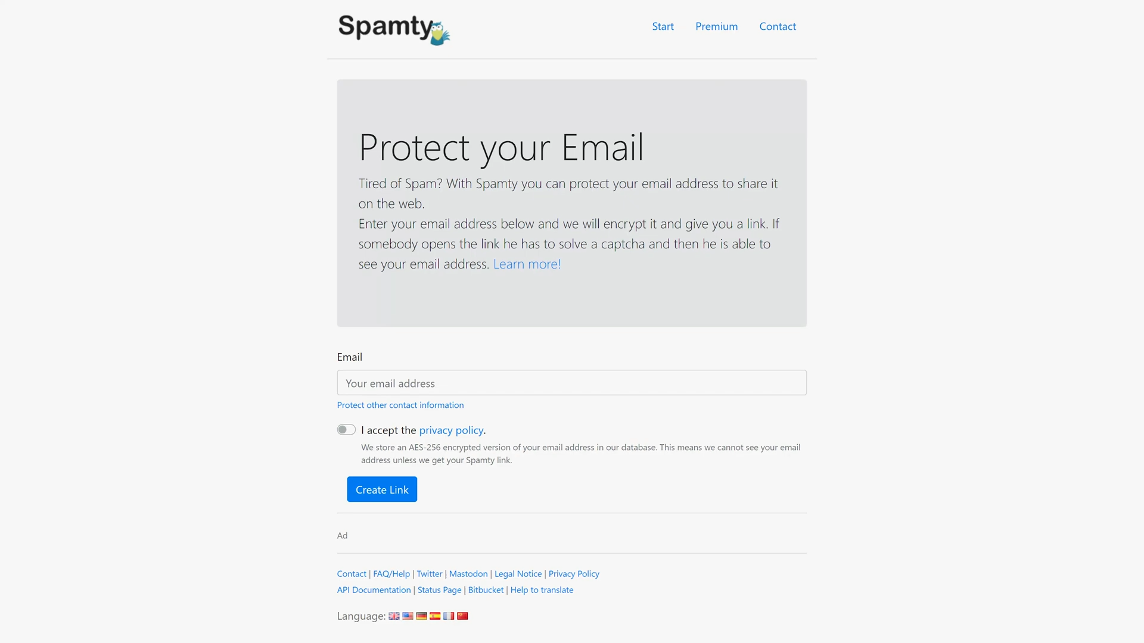
Task: Open the Help to translate link
Action: pos(542,590)
